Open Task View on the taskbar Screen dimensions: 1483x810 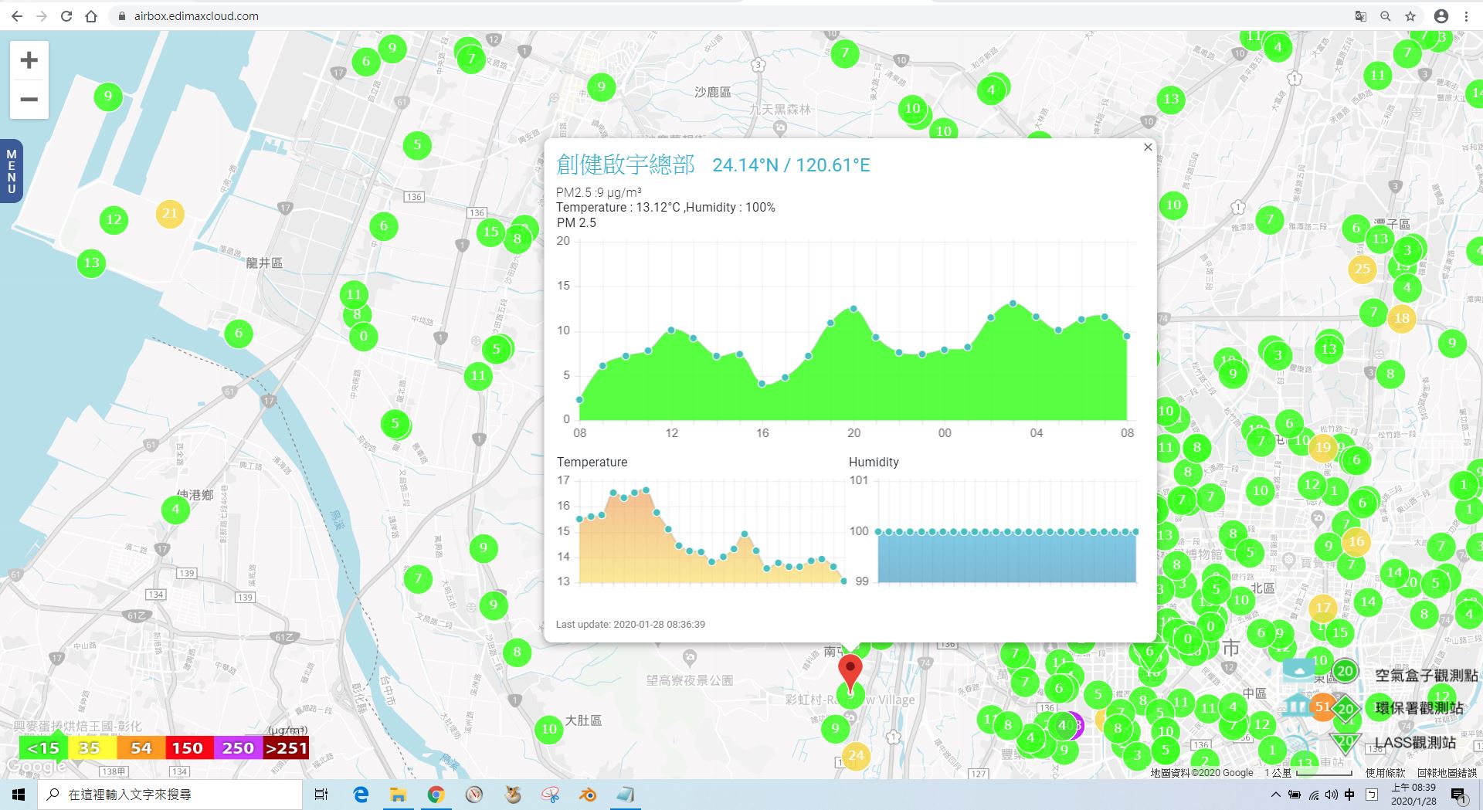pyautogui.click(x=321, y=795)
